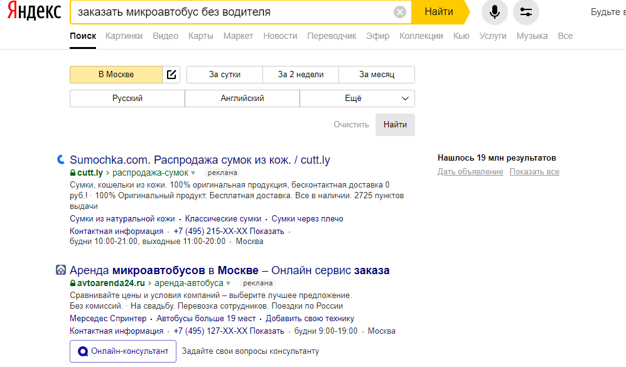
Task: Click the Yandex logo
Action: (x=34, y=12)
